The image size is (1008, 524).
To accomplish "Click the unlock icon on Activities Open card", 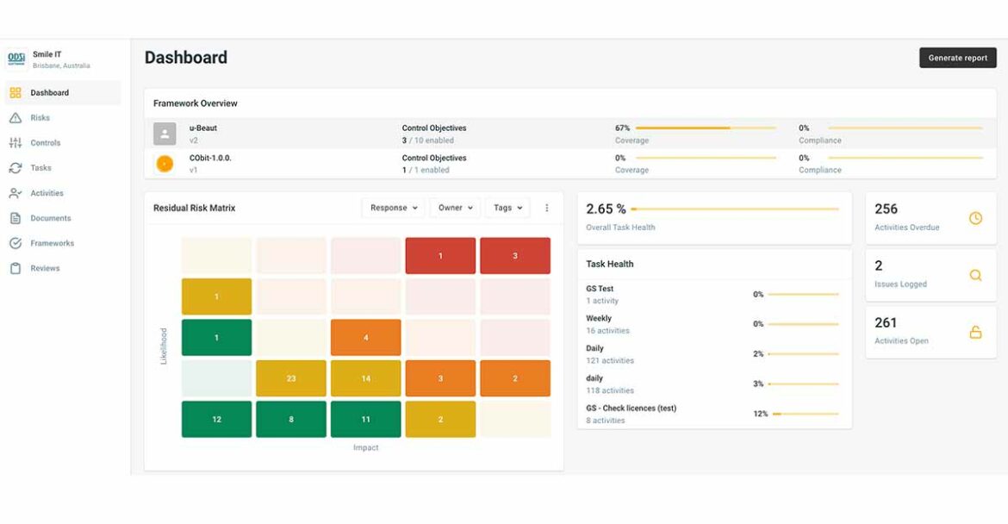I will click(x=975, y=332).
